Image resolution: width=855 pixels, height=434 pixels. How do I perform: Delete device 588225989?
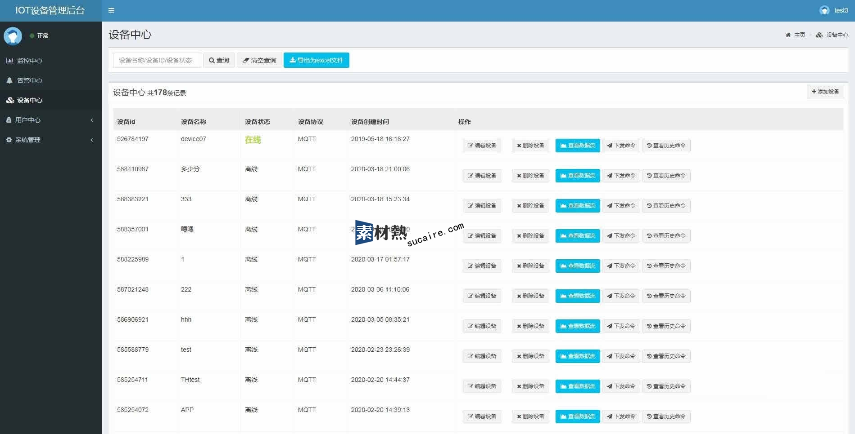tap(530, 266)
